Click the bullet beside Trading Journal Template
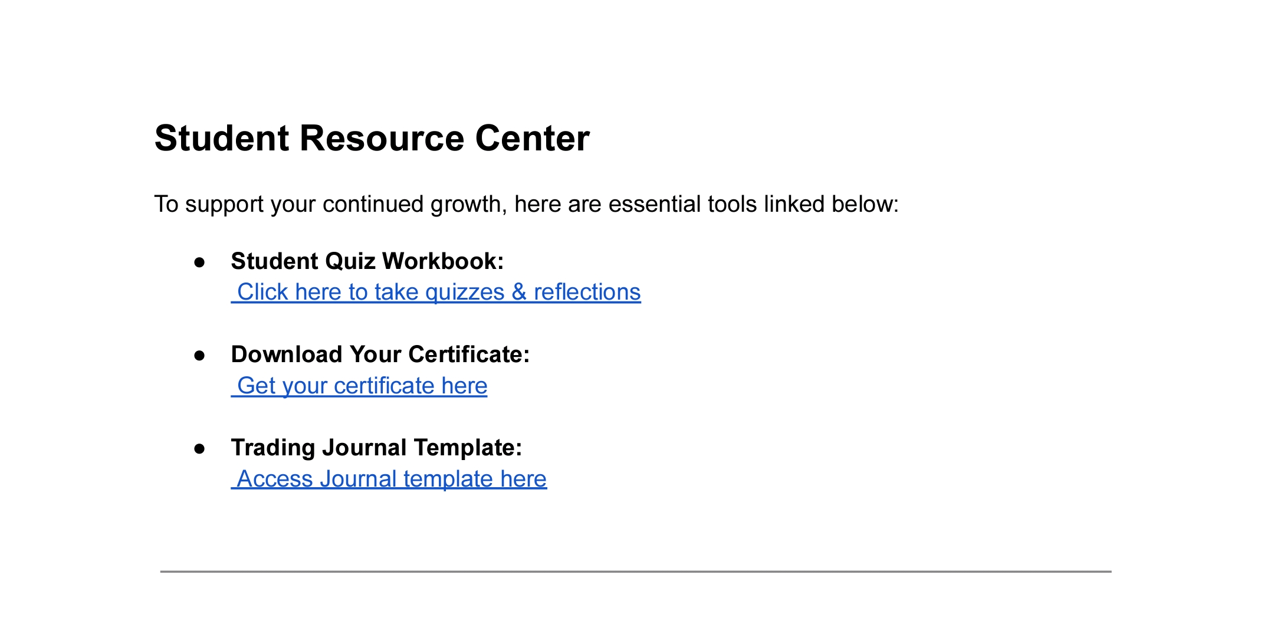 pos(199,448)
